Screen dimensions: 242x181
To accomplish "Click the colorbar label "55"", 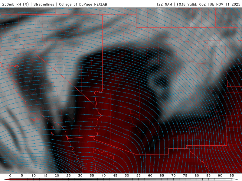I will pos(139,176).
